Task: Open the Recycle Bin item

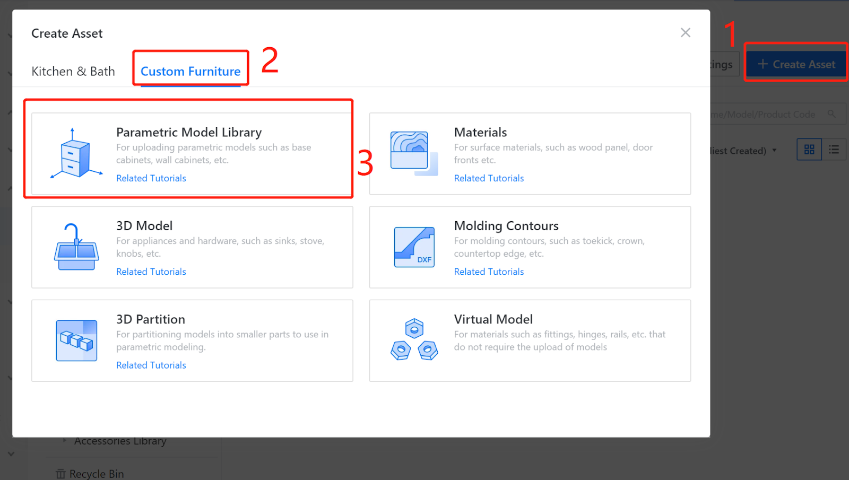Action: (x=90, y=474)
